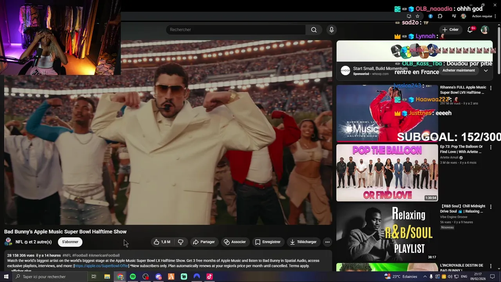Screen dimensions: 501x282
Task: Open options for L'incroyable destin de Bad Bunny
Action: [x=490, y=266]
